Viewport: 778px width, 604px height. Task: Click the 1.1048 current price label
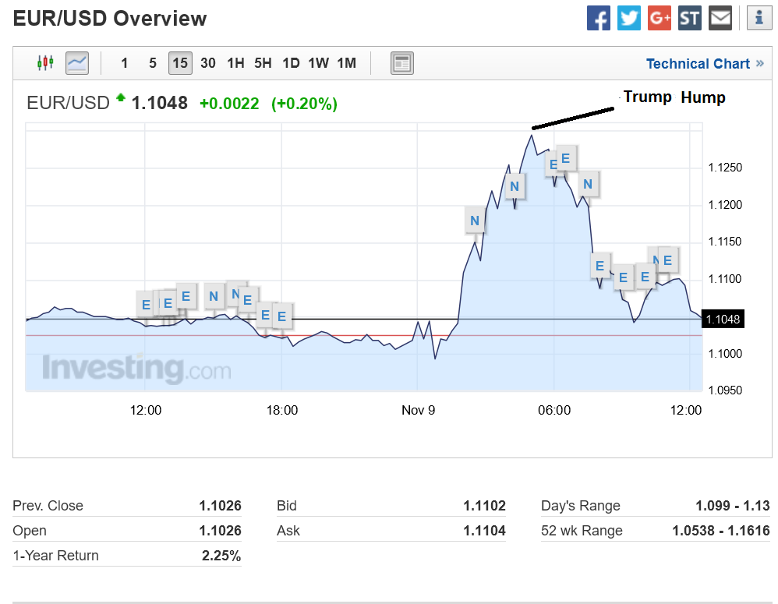click(x=722, y=319)
